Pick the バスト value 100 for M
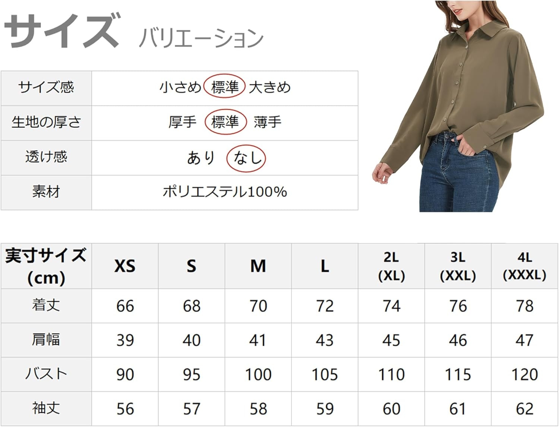The height and width of the screenshot is (427, 559). (x=258, y=375)
